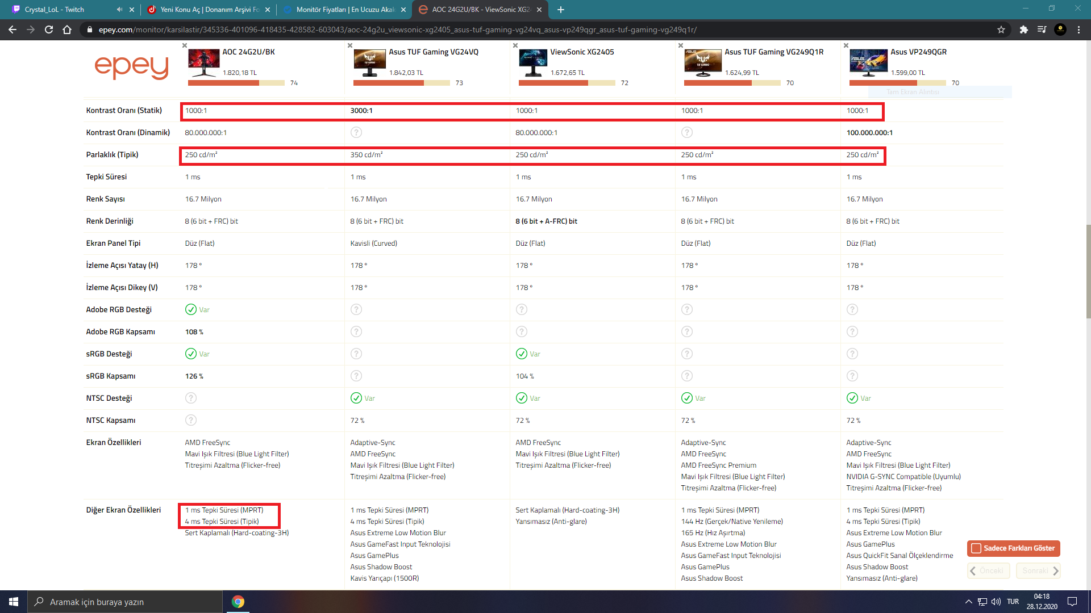This screenshot has height=613, width=1091.
Task: Switch to Monitör Fiyatları tab
Action: [344, 10]
